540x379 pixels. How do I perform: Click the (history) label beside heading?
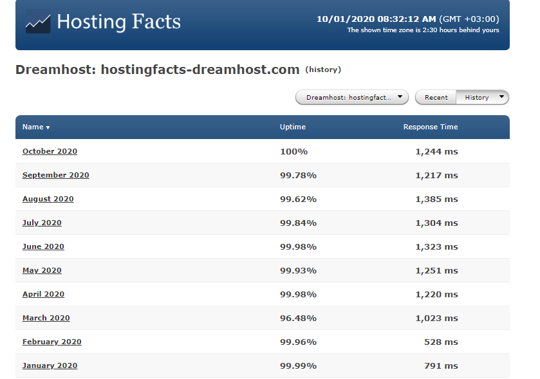[x=323, y=69]
